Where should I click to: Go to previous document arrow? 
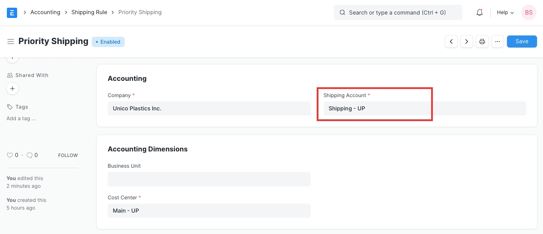[451, 41]
